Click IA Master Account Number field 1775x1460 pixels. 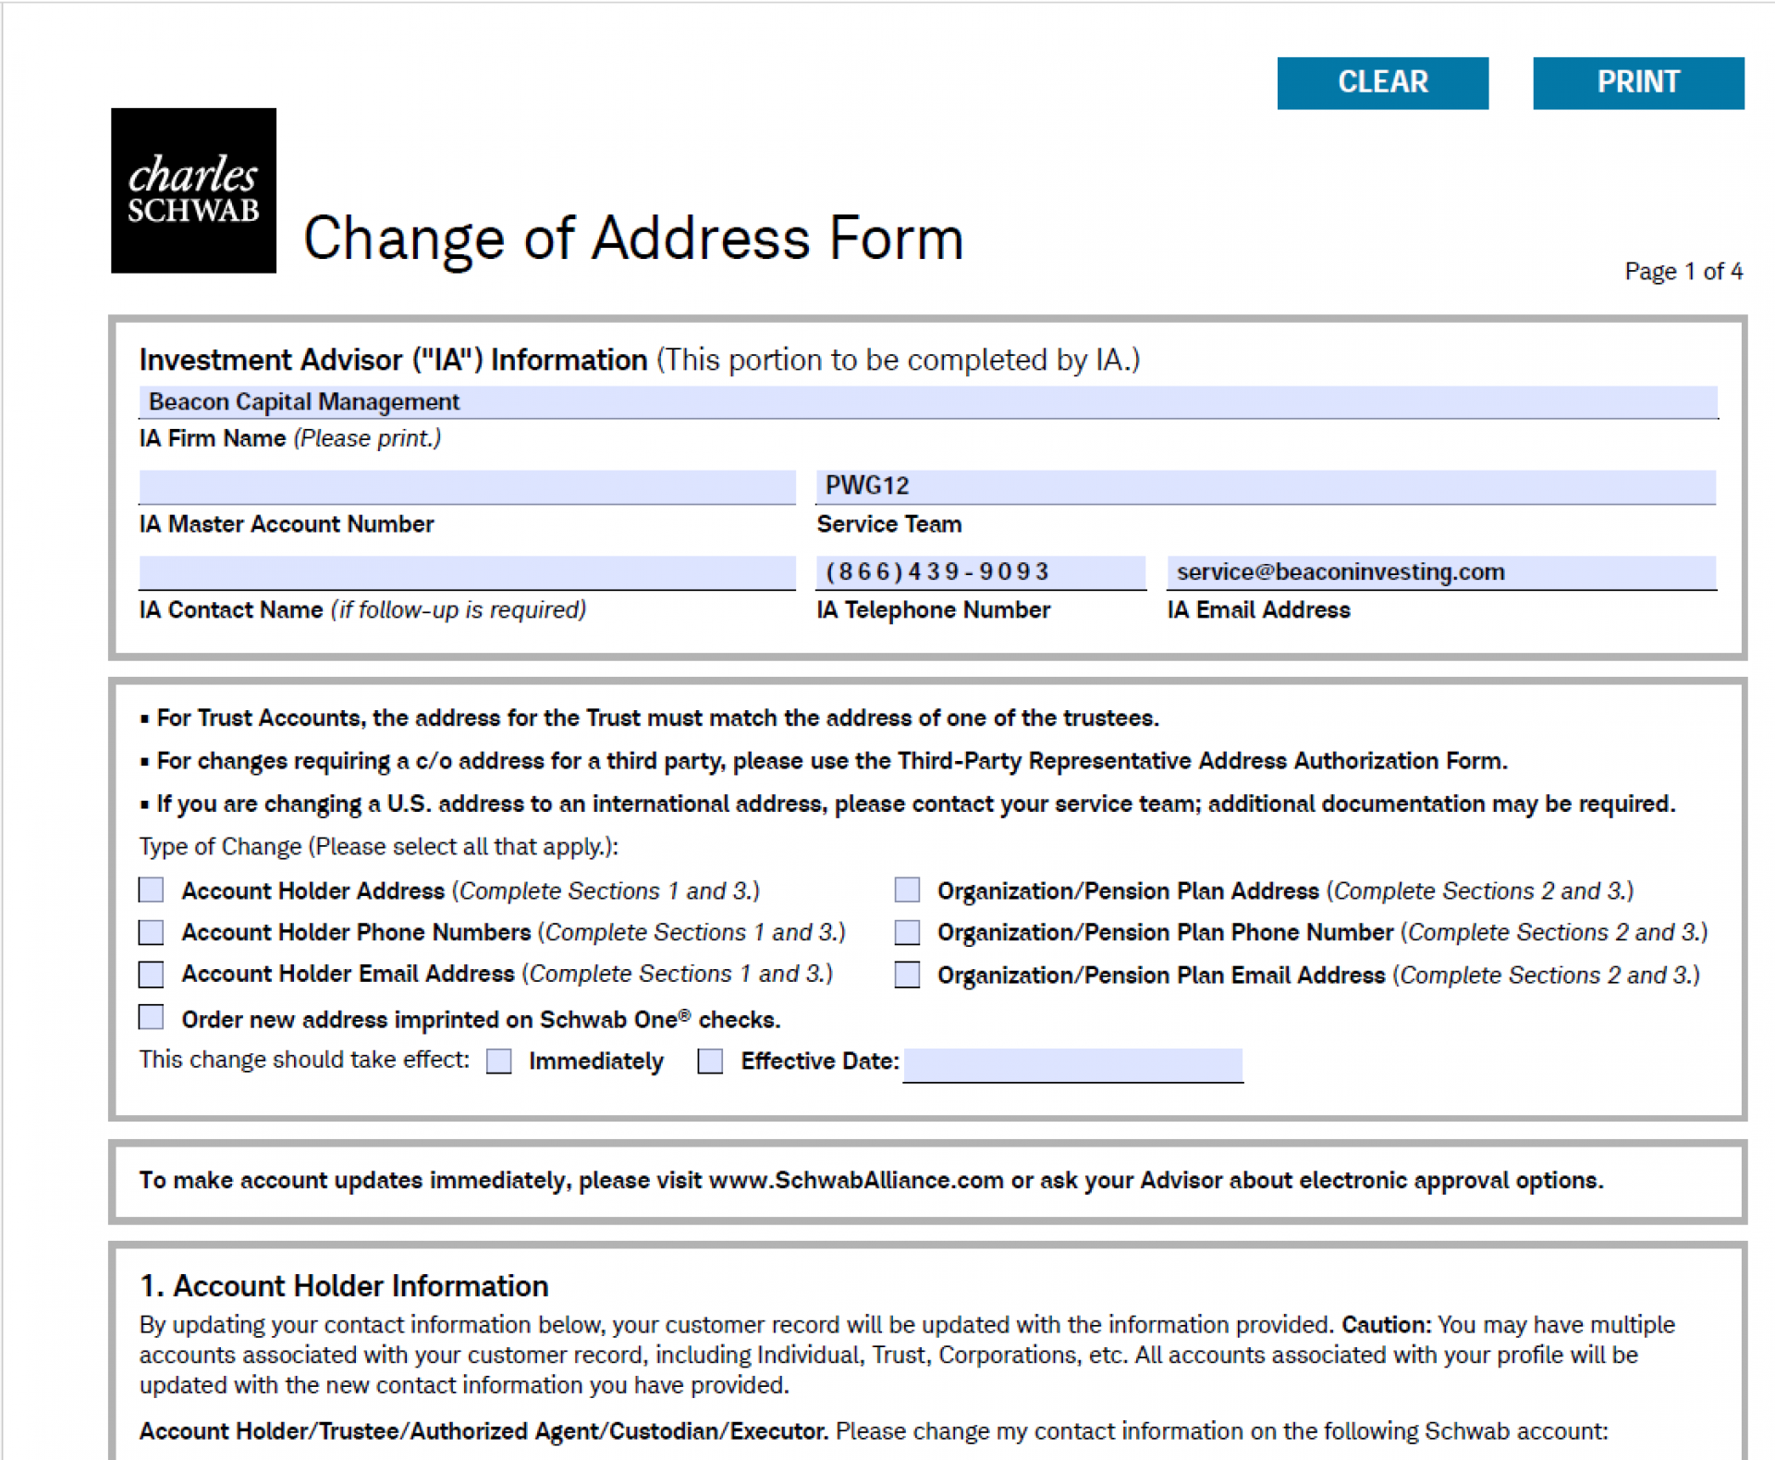pyautogui.click(x=467, y=486)
